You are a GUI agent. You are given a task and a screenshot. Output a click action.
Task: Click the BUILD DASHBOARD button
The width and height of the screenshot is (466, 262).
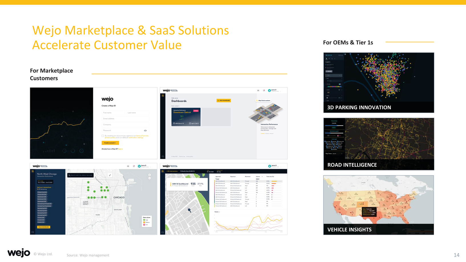44,227
